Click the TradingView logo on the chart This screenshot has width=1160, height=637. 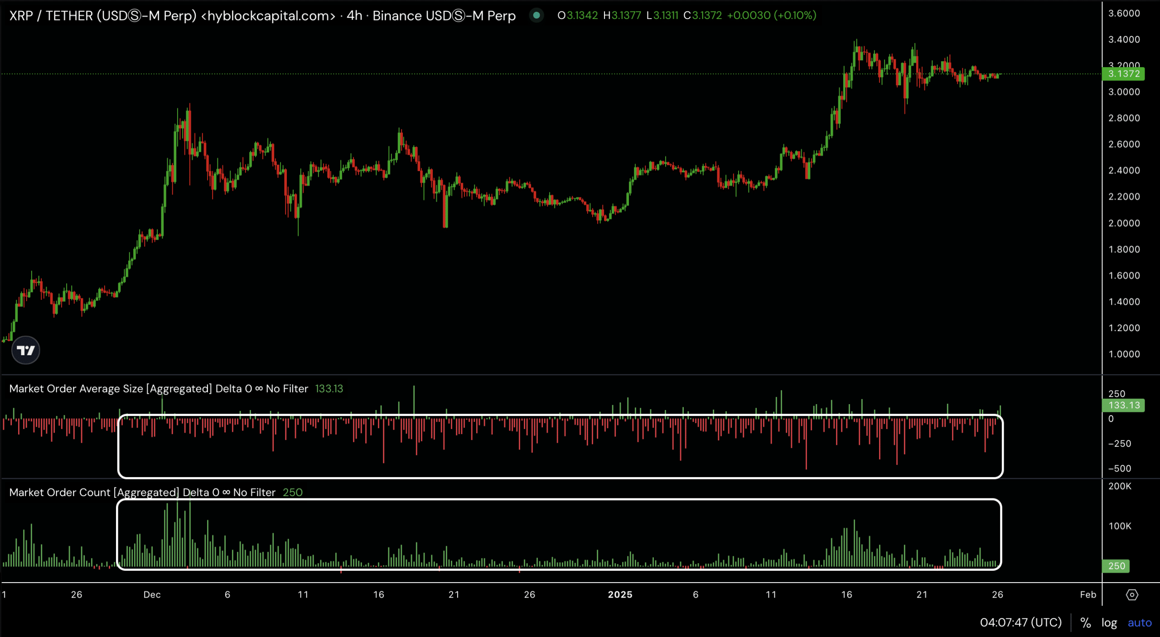point(25,350)
